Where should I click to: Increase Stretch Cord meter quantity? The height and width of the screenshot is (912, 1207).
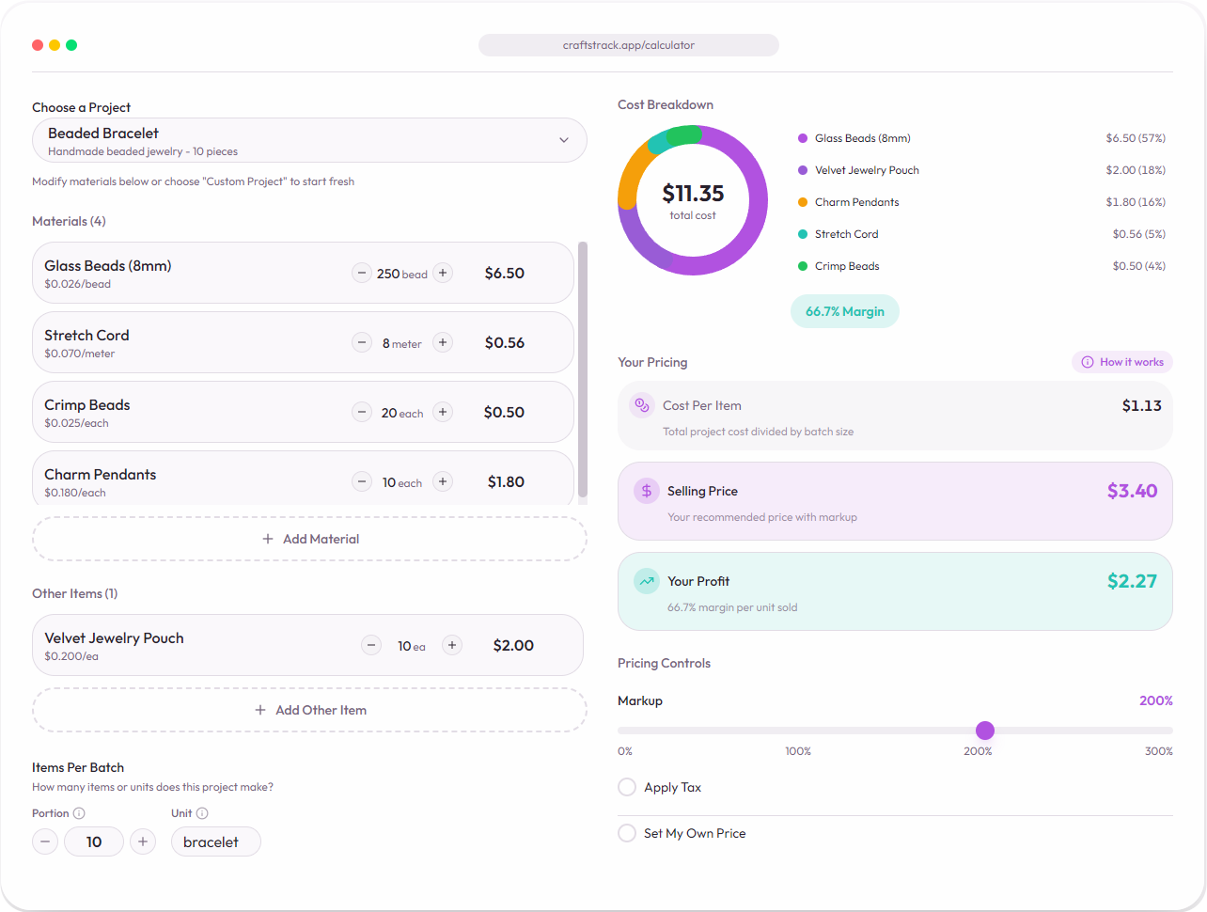pos(443,342)
